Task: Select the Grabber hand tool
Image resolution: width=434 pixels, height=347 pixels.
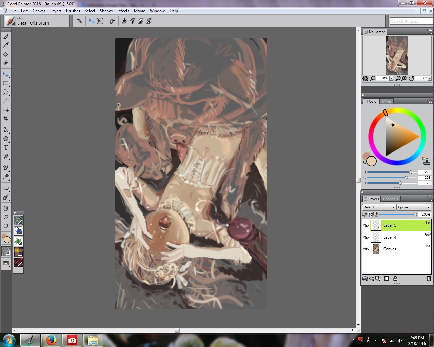Action: tap(6, 208)
